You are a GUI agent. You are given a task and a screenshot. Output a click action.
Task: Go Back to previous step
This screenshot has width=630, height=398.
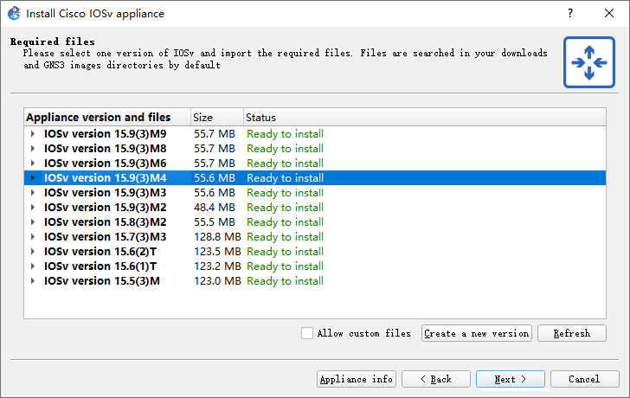click(x=436, y=379)
